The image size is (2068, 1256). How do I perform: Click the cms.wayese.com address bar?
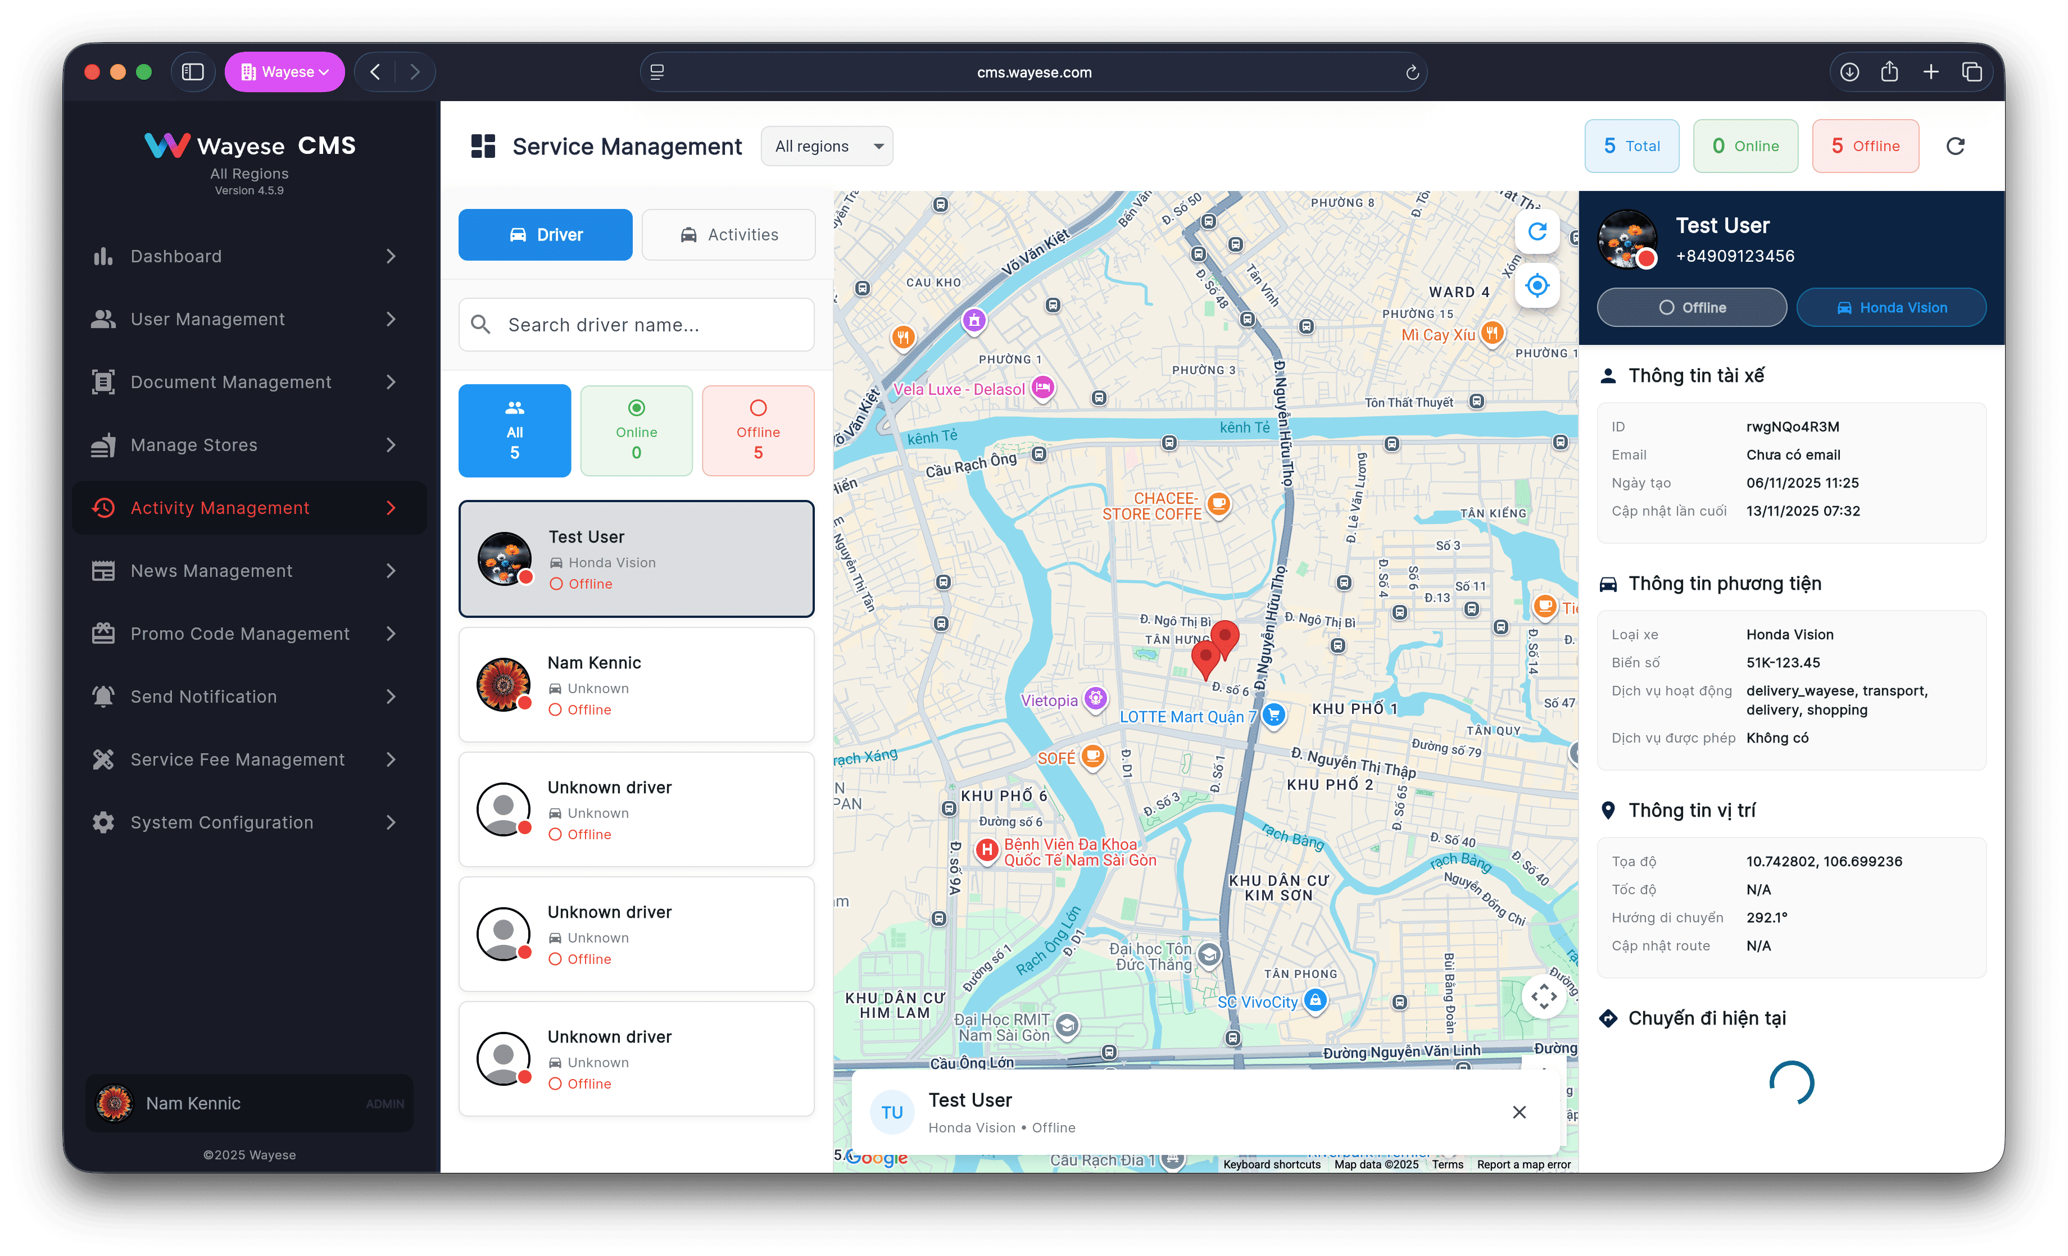[1034, 72]
